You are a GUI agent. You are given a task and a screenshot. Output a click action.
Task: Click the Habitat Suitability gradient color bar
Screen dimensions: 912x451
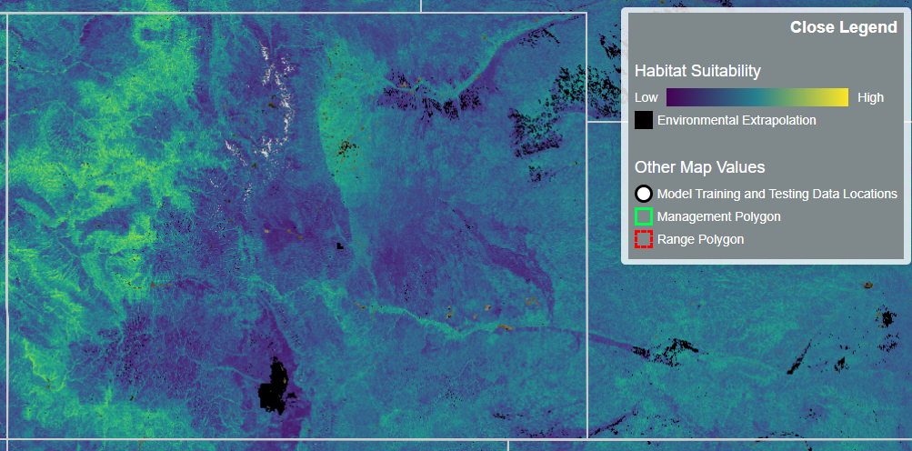757,97
